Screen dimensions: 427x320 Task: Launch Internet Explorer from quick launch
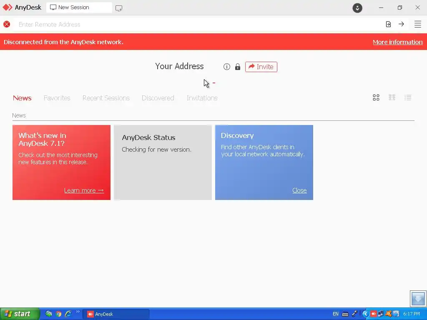[x=68, y=314]
